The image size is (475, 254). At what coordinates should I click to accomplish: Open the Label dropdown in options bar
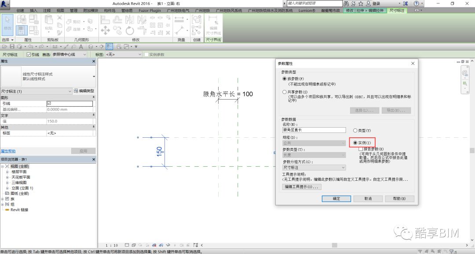click(124, 54)
